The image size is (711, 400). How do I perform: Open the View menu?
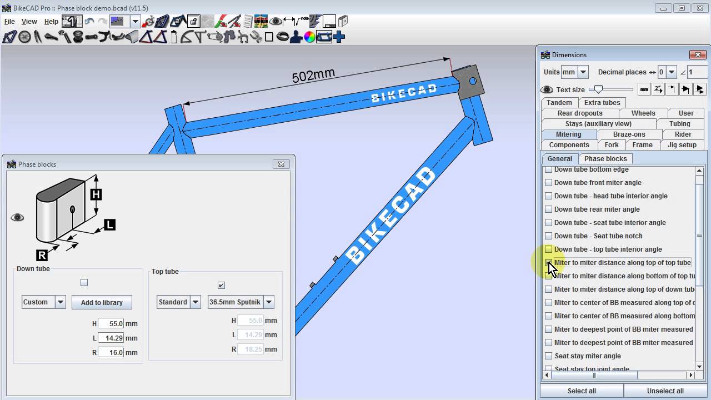tap(29, 22)
